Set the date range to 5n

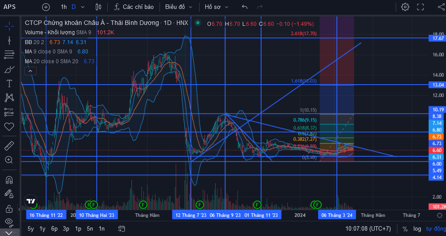point(90,228)
